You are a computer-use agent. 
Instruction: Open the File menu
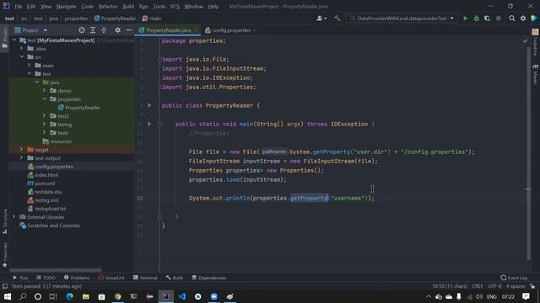[19, 7]
